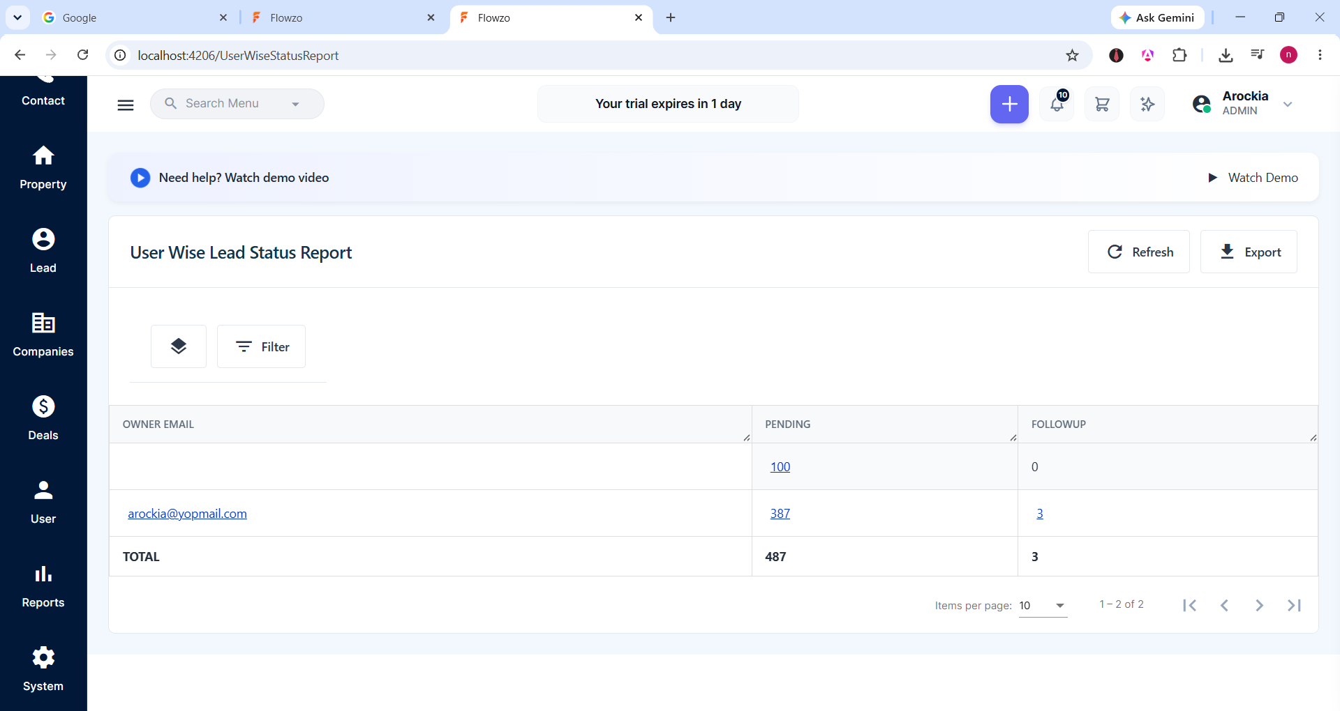Open notifications bell with 10 badge
Screen dimensions: 1340x711
coord(1057,105)
